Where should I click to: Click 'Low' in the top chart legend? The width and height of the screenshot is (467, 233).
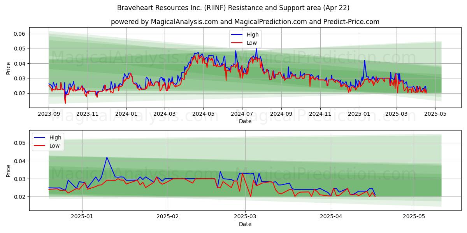click(x=252, y=43)
